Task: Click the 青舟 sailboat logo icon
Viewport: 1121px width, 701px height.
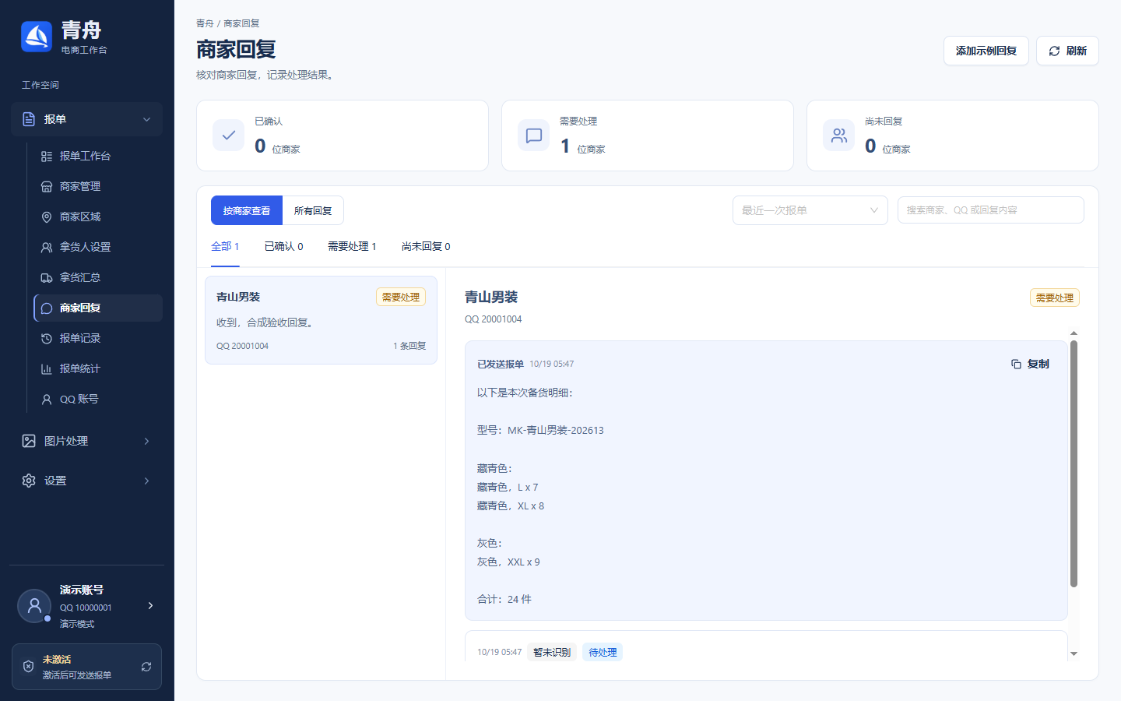Action: 37,37
